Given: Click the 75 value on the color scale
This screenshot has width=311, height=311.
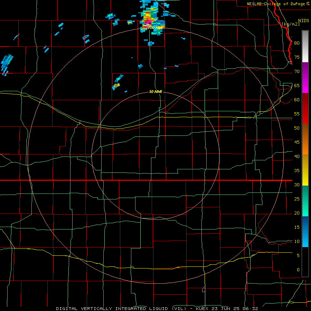Looking at the screenshot, I should (x=297, y=57).
